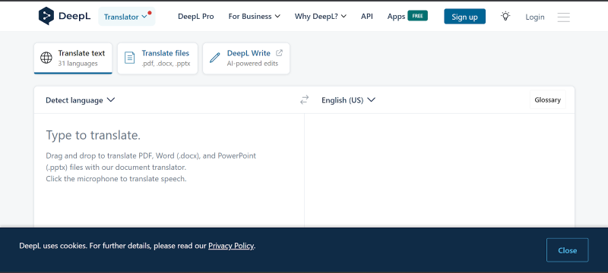Click external link icon beside DeepL Write
The width and height of the screenshot is (608, 273).
(x=279, y=53)
